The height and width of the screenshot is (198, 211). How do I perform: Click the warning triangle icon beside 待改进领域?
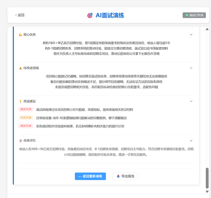click(x=21, y=68)
